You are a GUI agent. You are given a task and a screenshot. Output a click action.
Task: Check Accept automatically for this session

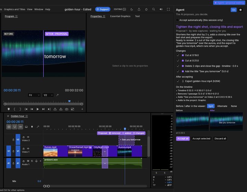point(177,20)
